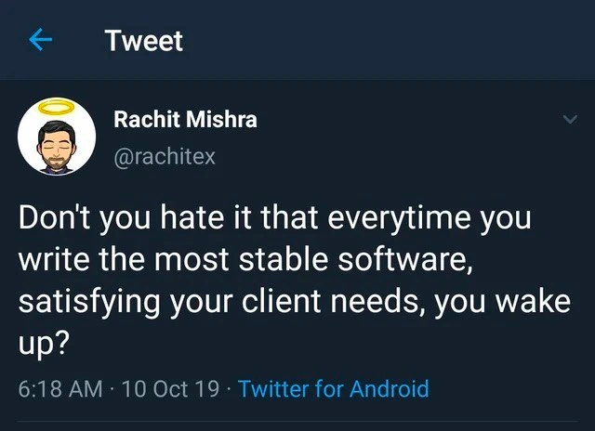Click the word "software" in the tweet
Image resolution: width=595 pixels, height=431 pixels.
point(402,260)
